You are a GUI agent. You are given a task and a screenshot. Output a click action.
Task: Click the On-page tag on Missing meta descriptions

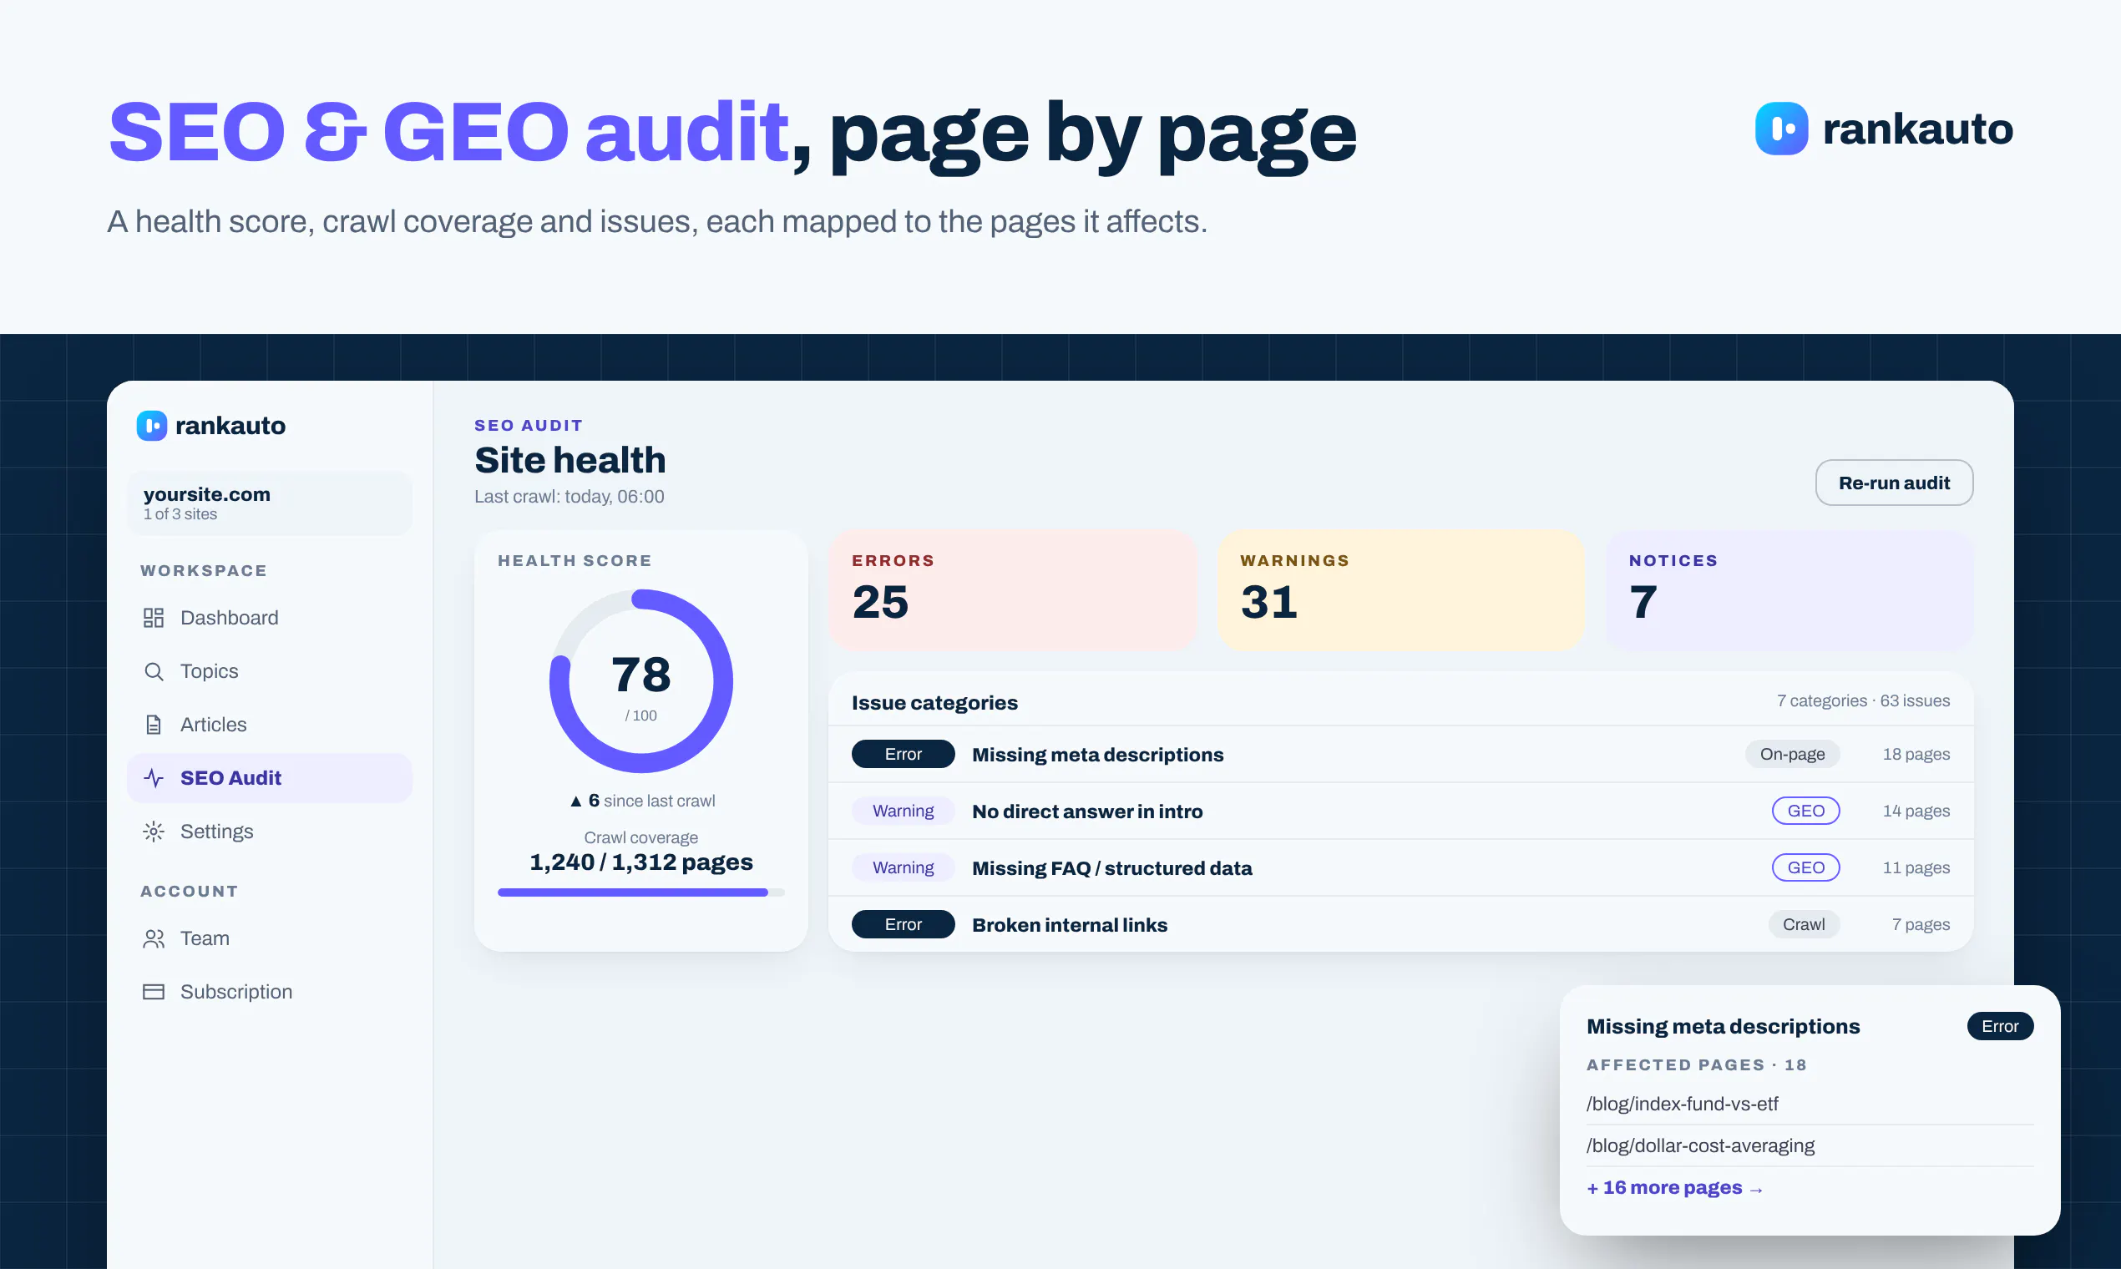[1792, 754]
